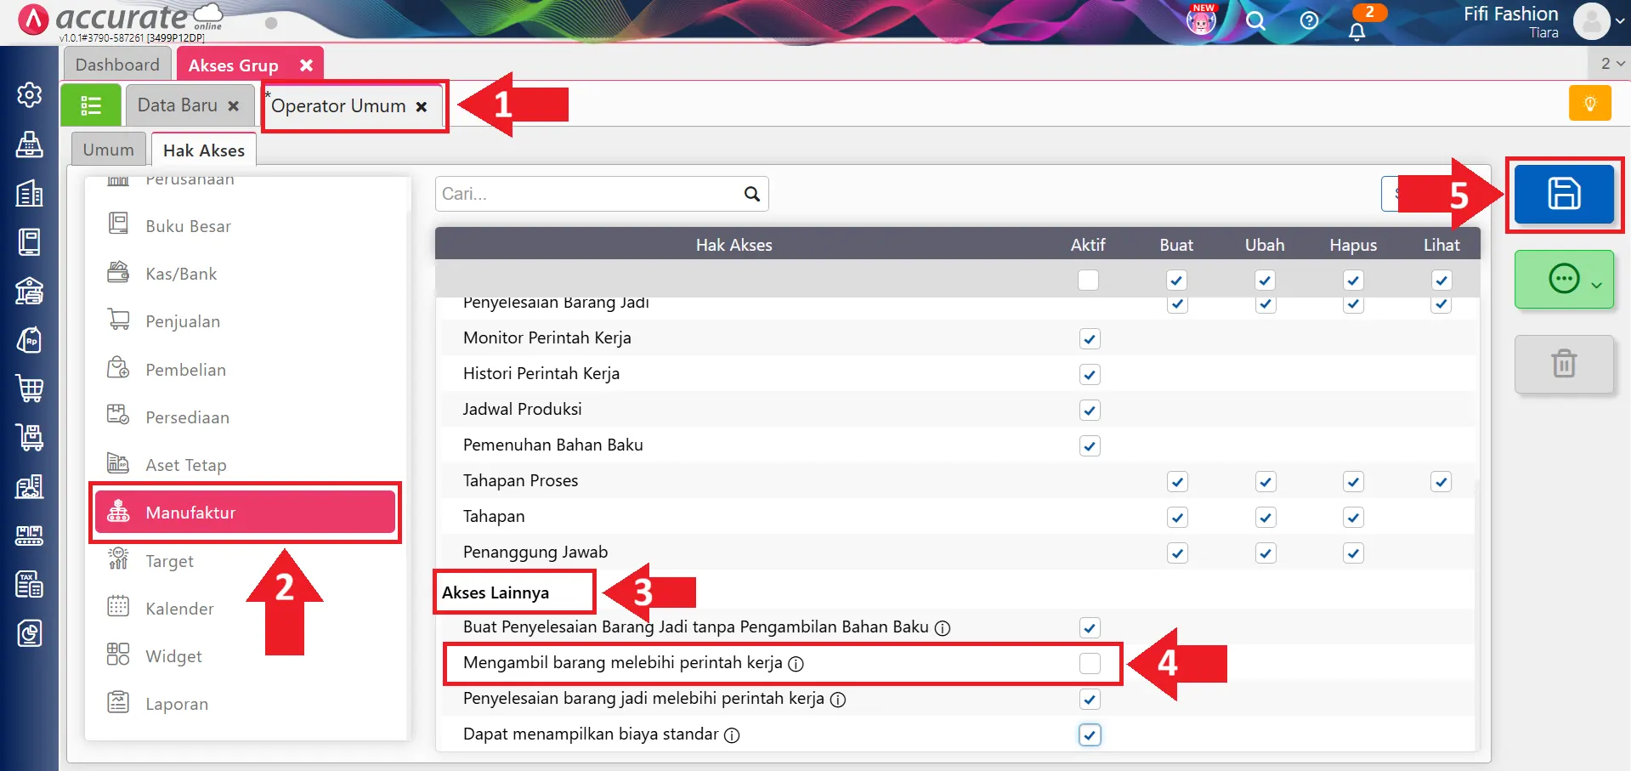Open the green list view button
This screenshot has height=771, width=1631.
click(91, 105)
